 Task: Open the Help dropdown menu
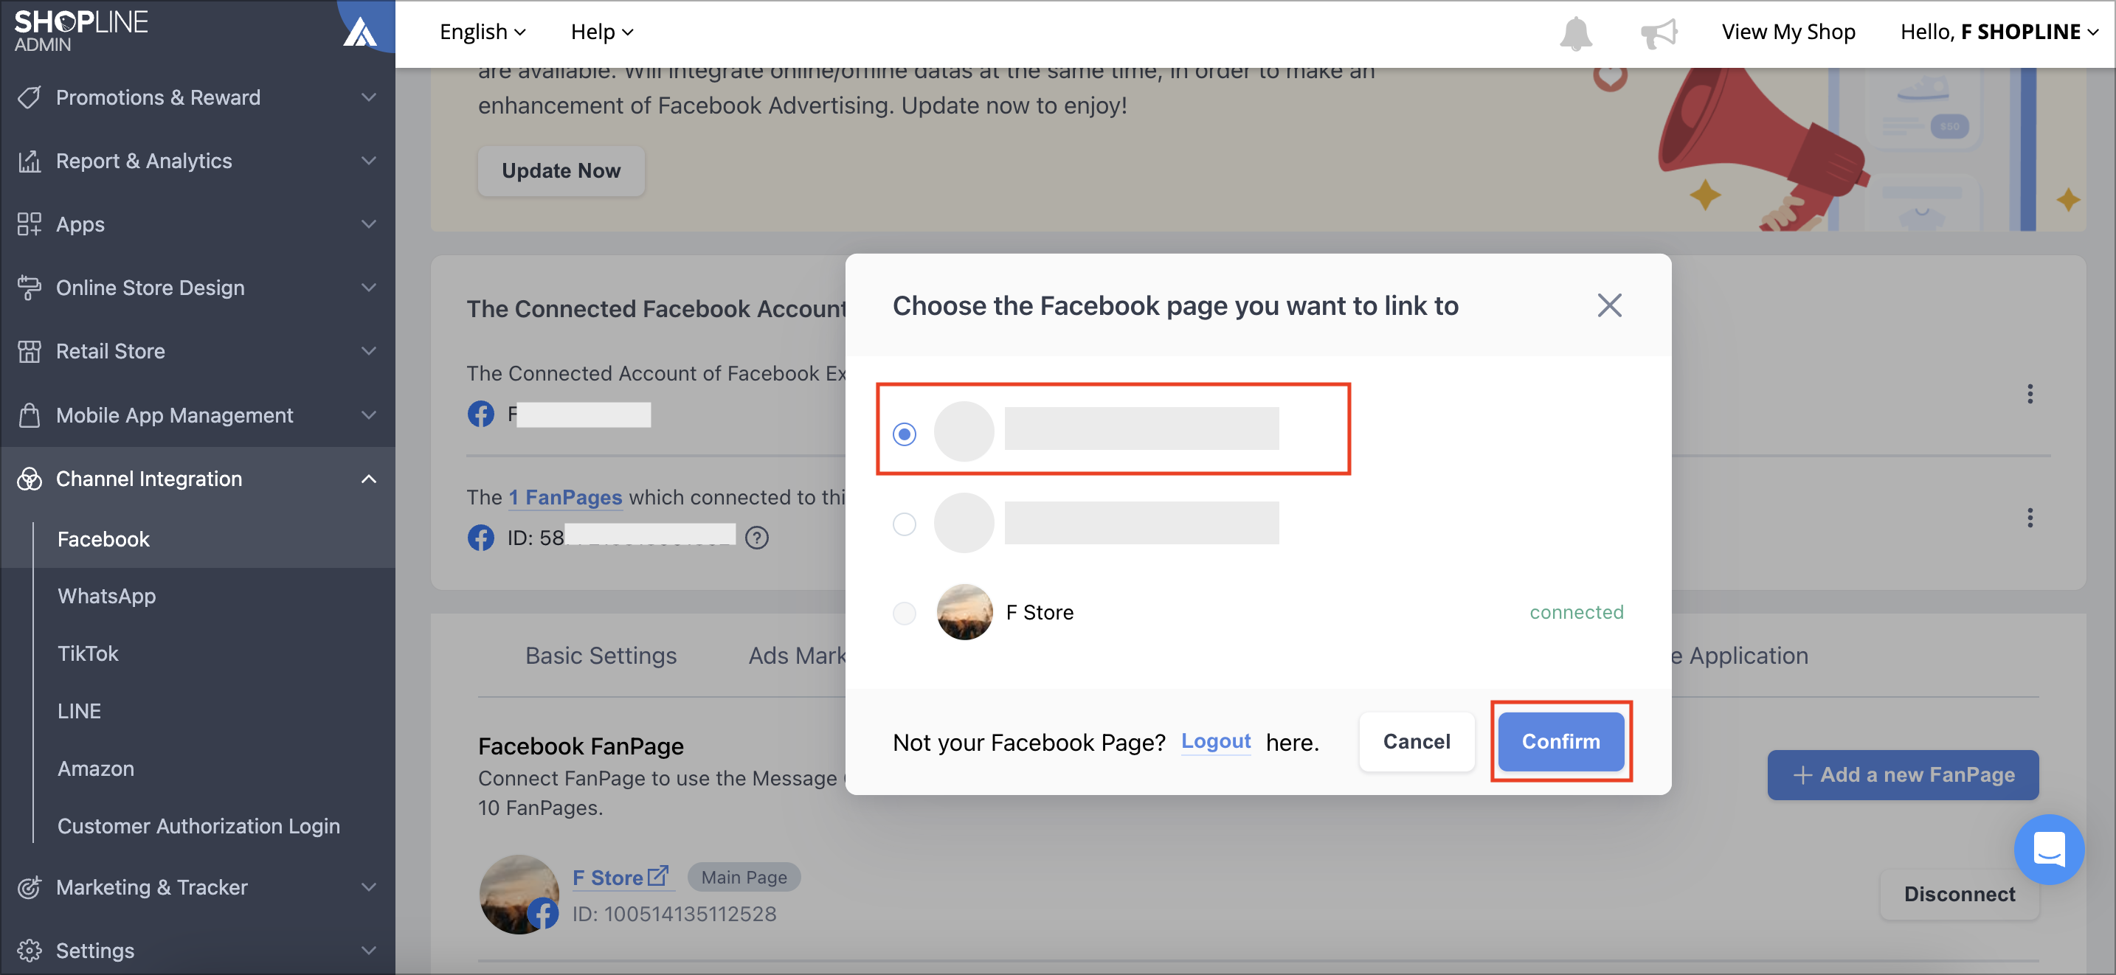tap(602, 31)
